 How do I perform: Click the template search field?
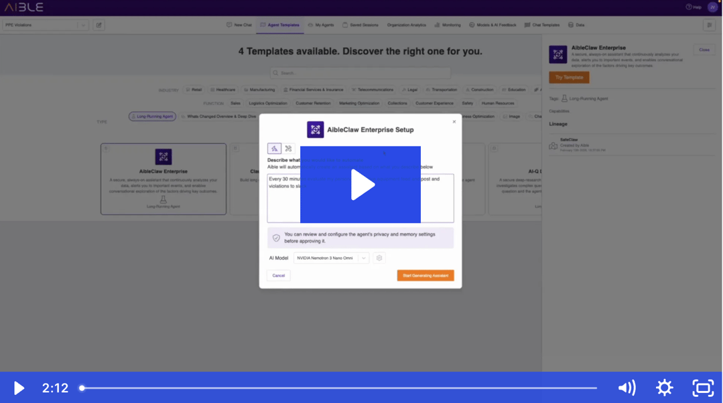tap(360, 73)
